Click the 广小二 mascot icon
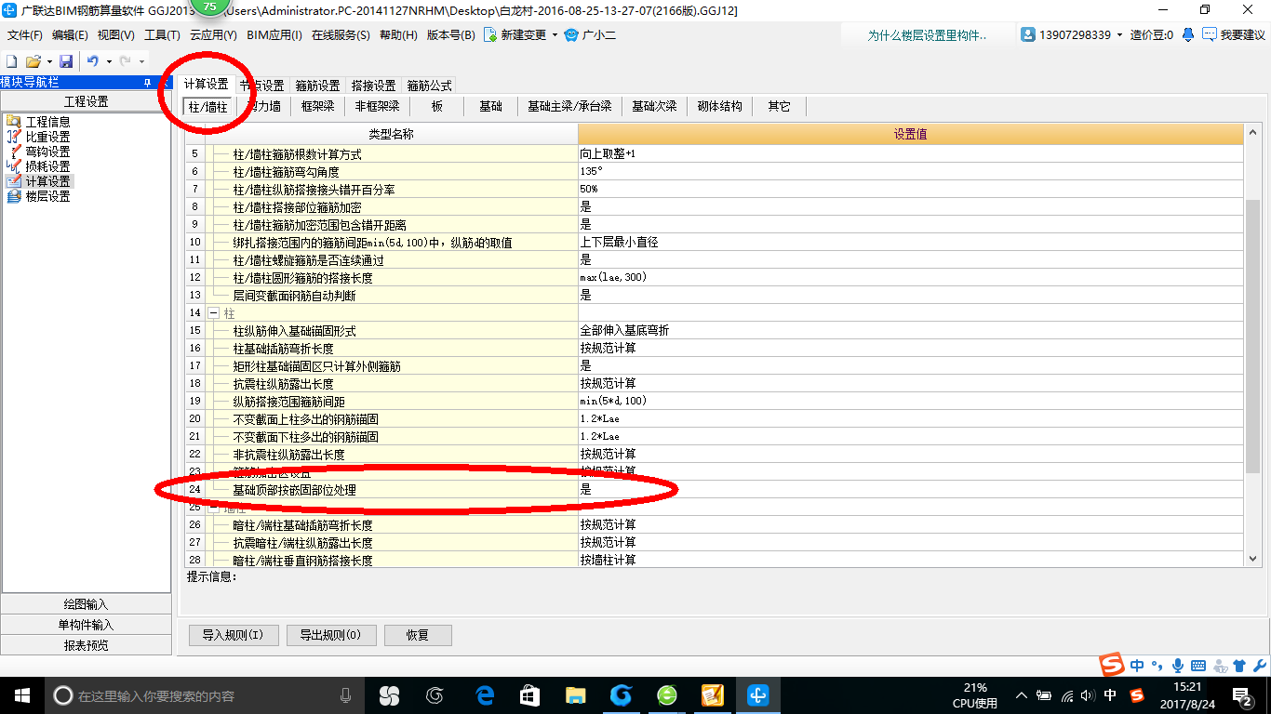 [x=573, y=34]
